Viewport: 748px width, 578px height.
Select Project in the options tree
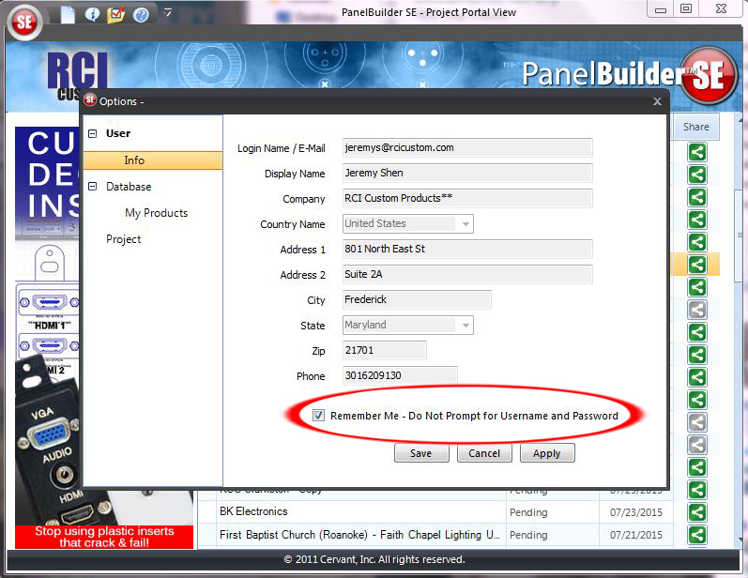click(123, 239)
